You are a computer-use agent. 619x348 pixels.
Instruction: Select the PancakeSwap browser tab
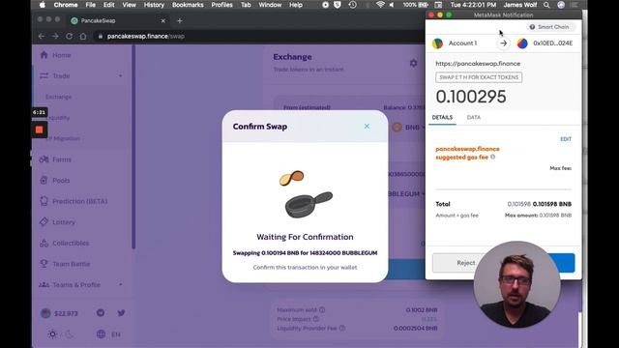point(118,20)
